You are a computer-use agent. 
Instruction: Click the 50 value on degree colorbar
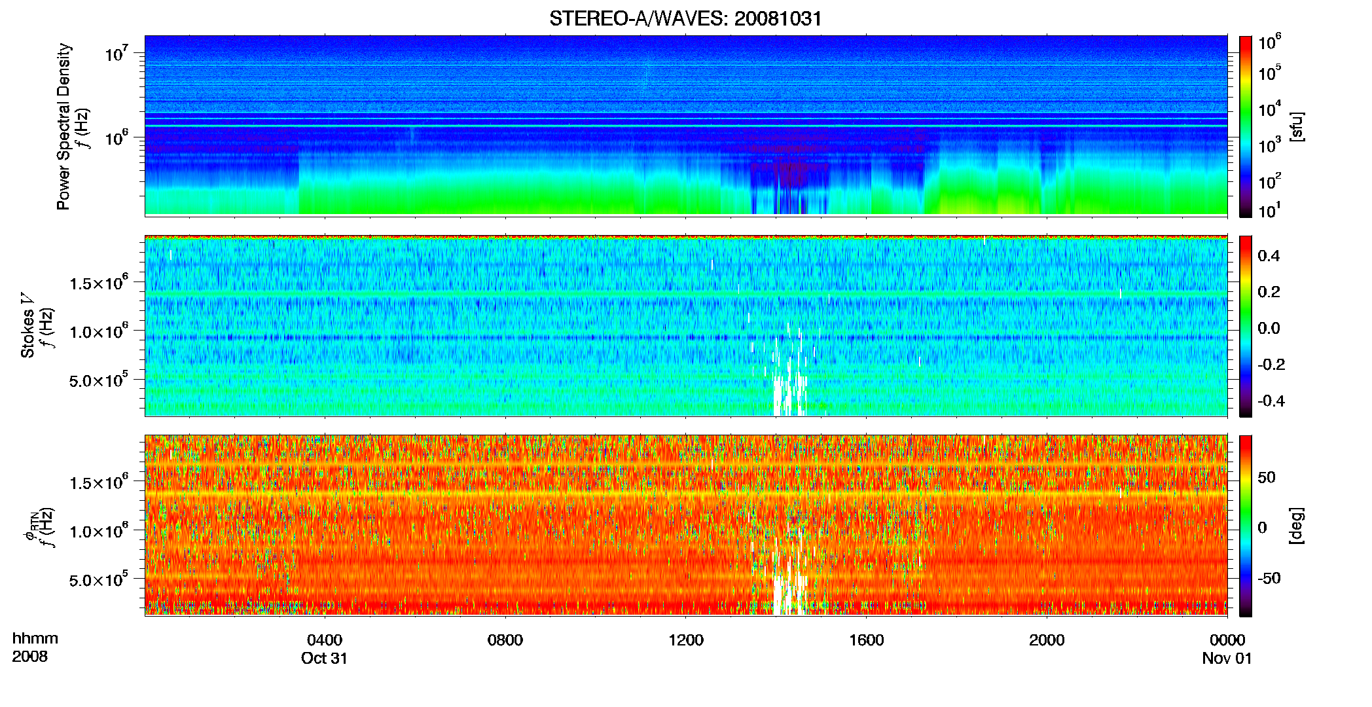1267,477
